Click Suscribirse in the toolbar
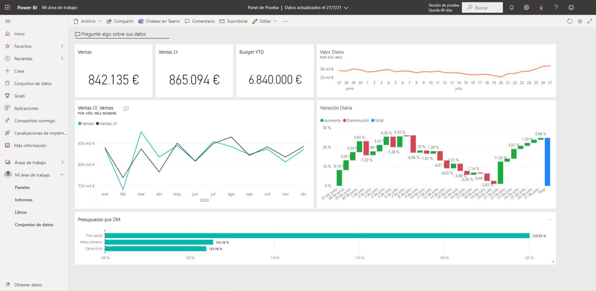This screenshot has height=291, width=596. coord(233,21)
